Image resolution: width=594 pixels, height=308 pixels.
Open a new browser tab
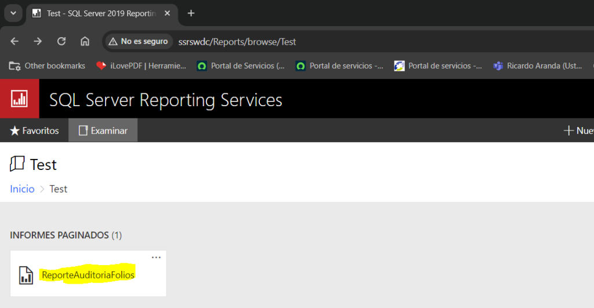pos(191,13)
